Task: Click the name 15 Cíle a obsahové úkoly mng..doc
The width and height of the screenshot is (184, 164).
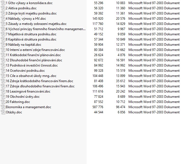Action: [x=31, y=76]
